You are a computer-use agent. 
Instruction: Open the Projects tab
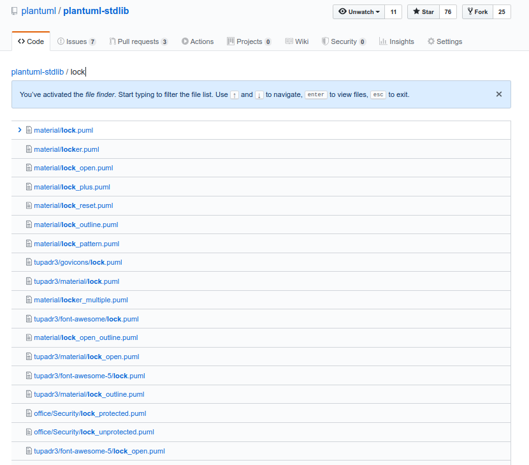coord(249,41)
